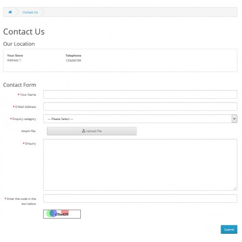Viewport: 242px width, 242px height.
Task: Click the telephone number 123456789
Action: 73,60
